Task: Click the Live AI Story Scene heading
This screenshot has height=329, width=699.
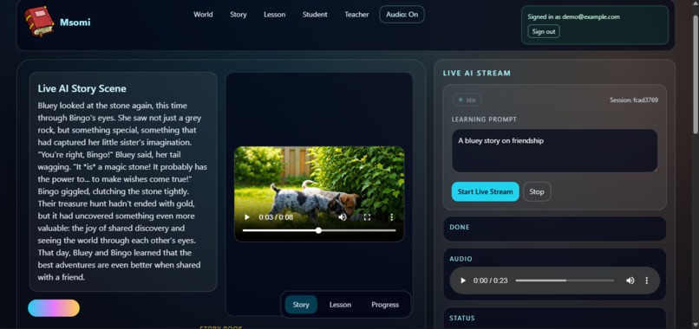Action: (x=82, y=88)
